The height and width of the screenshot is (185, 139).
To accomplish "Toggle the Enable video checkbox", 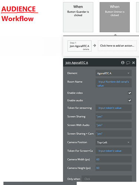I will click(x=130, y=93).
